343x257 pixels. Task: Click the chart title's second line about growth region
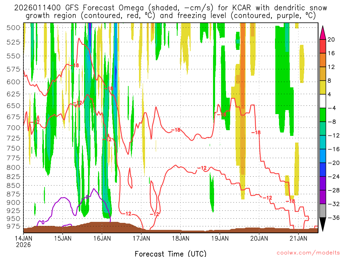click(x=170, y=16)
